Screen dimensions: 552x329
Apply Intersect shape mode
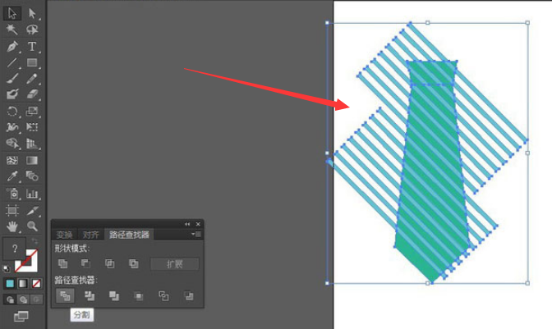tap(109, 263)
